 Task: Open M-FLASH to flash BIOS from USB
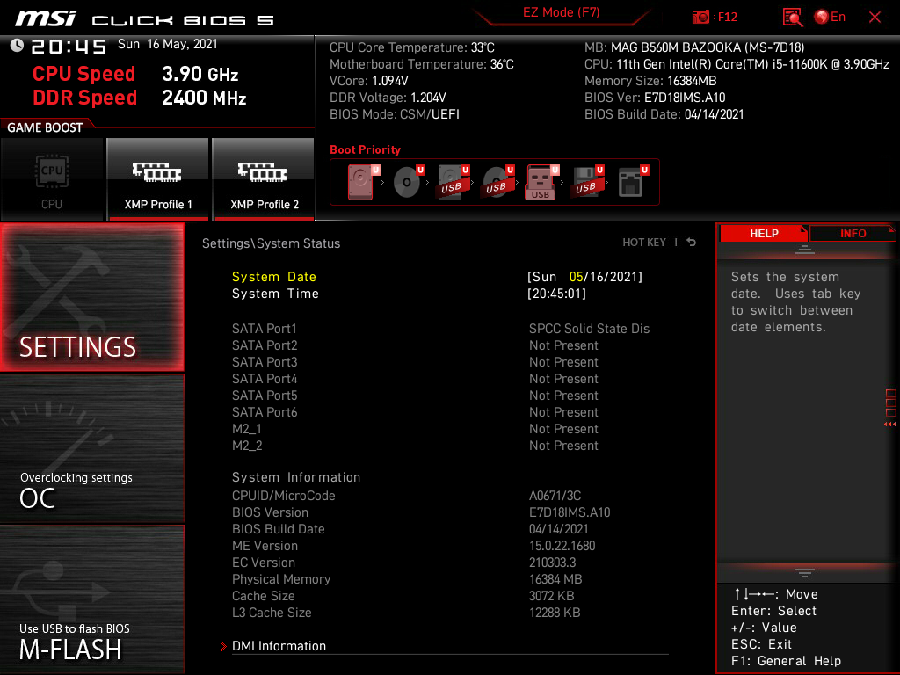click(91, 599)
